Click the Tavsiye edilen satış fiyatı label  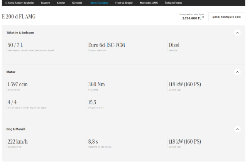pyautogui.click(x=191, y=14)
